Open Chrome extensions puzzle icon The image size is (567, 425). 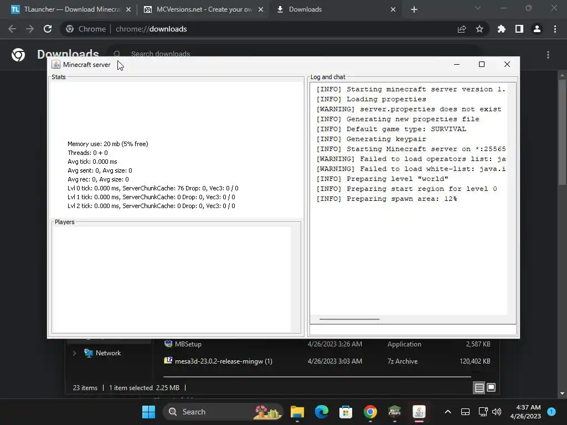pos(502,29)
